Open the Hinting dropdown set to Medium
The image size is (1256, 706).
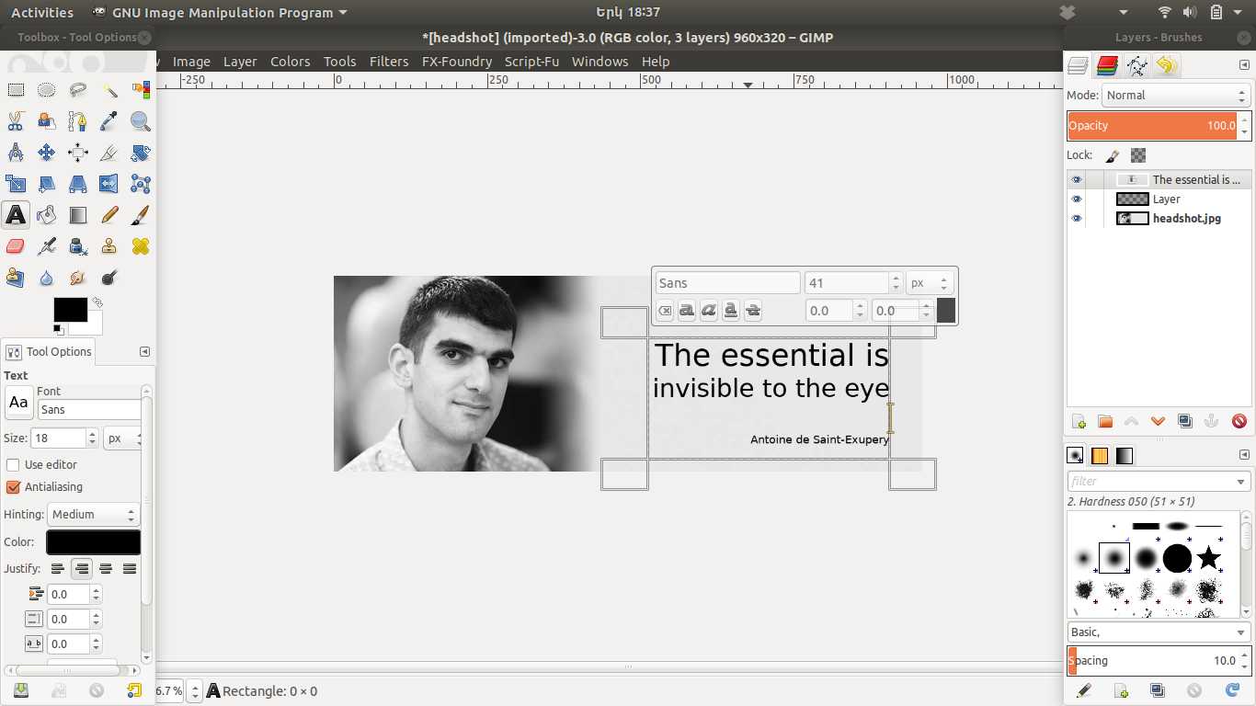[93, 515]
